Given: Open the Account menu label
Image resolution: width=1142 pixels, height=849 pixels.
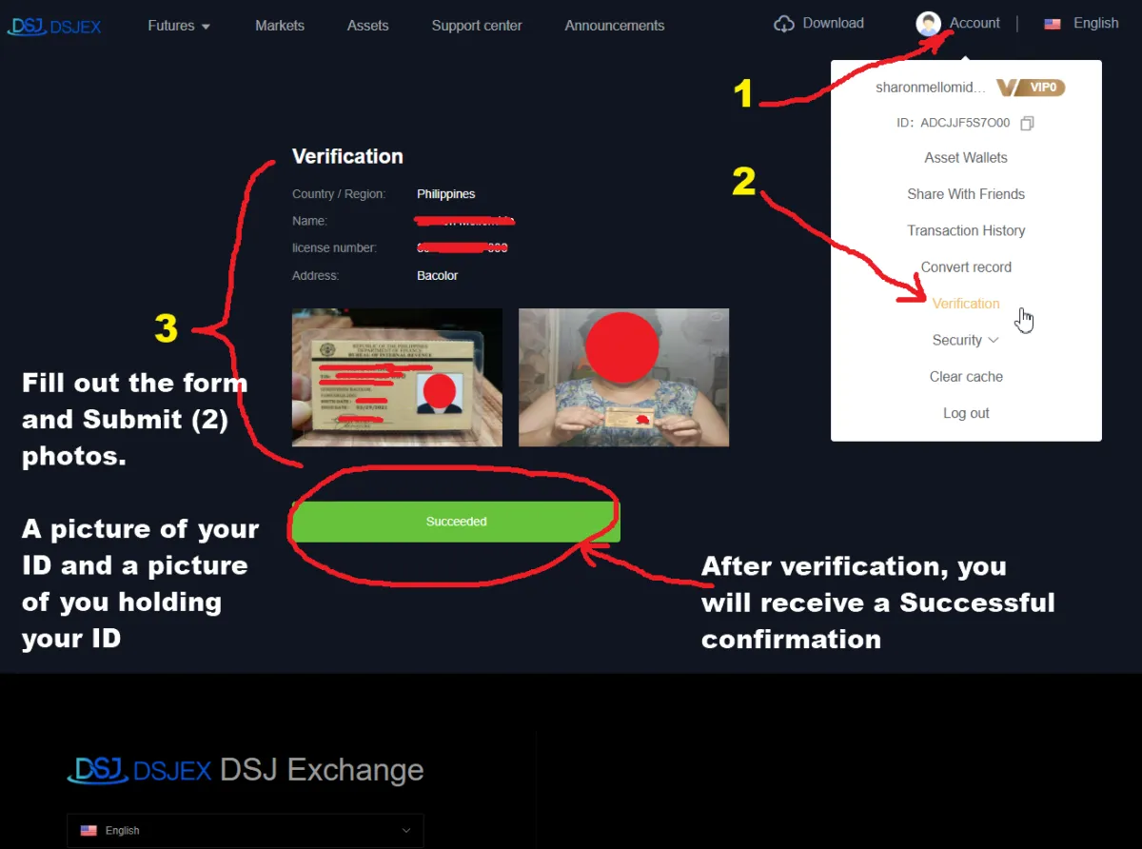Looking at the screenshot, I should (x=975, y=23).
